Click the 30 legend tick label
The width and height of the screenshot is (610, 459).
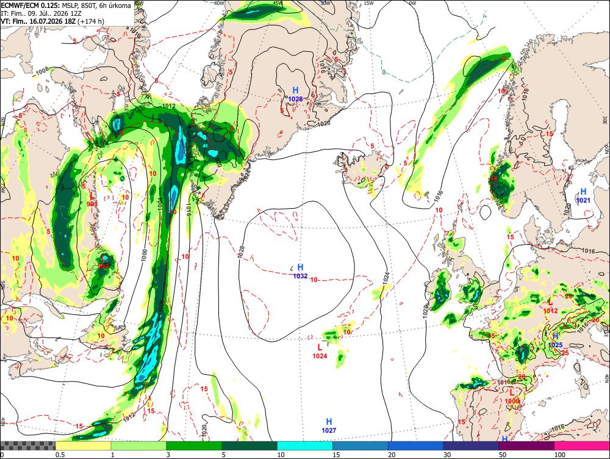click(447, 455)
